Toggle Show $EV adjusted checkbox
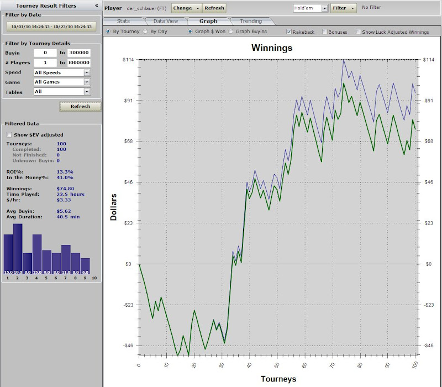The image size is (442, 387). pos(9,135)
